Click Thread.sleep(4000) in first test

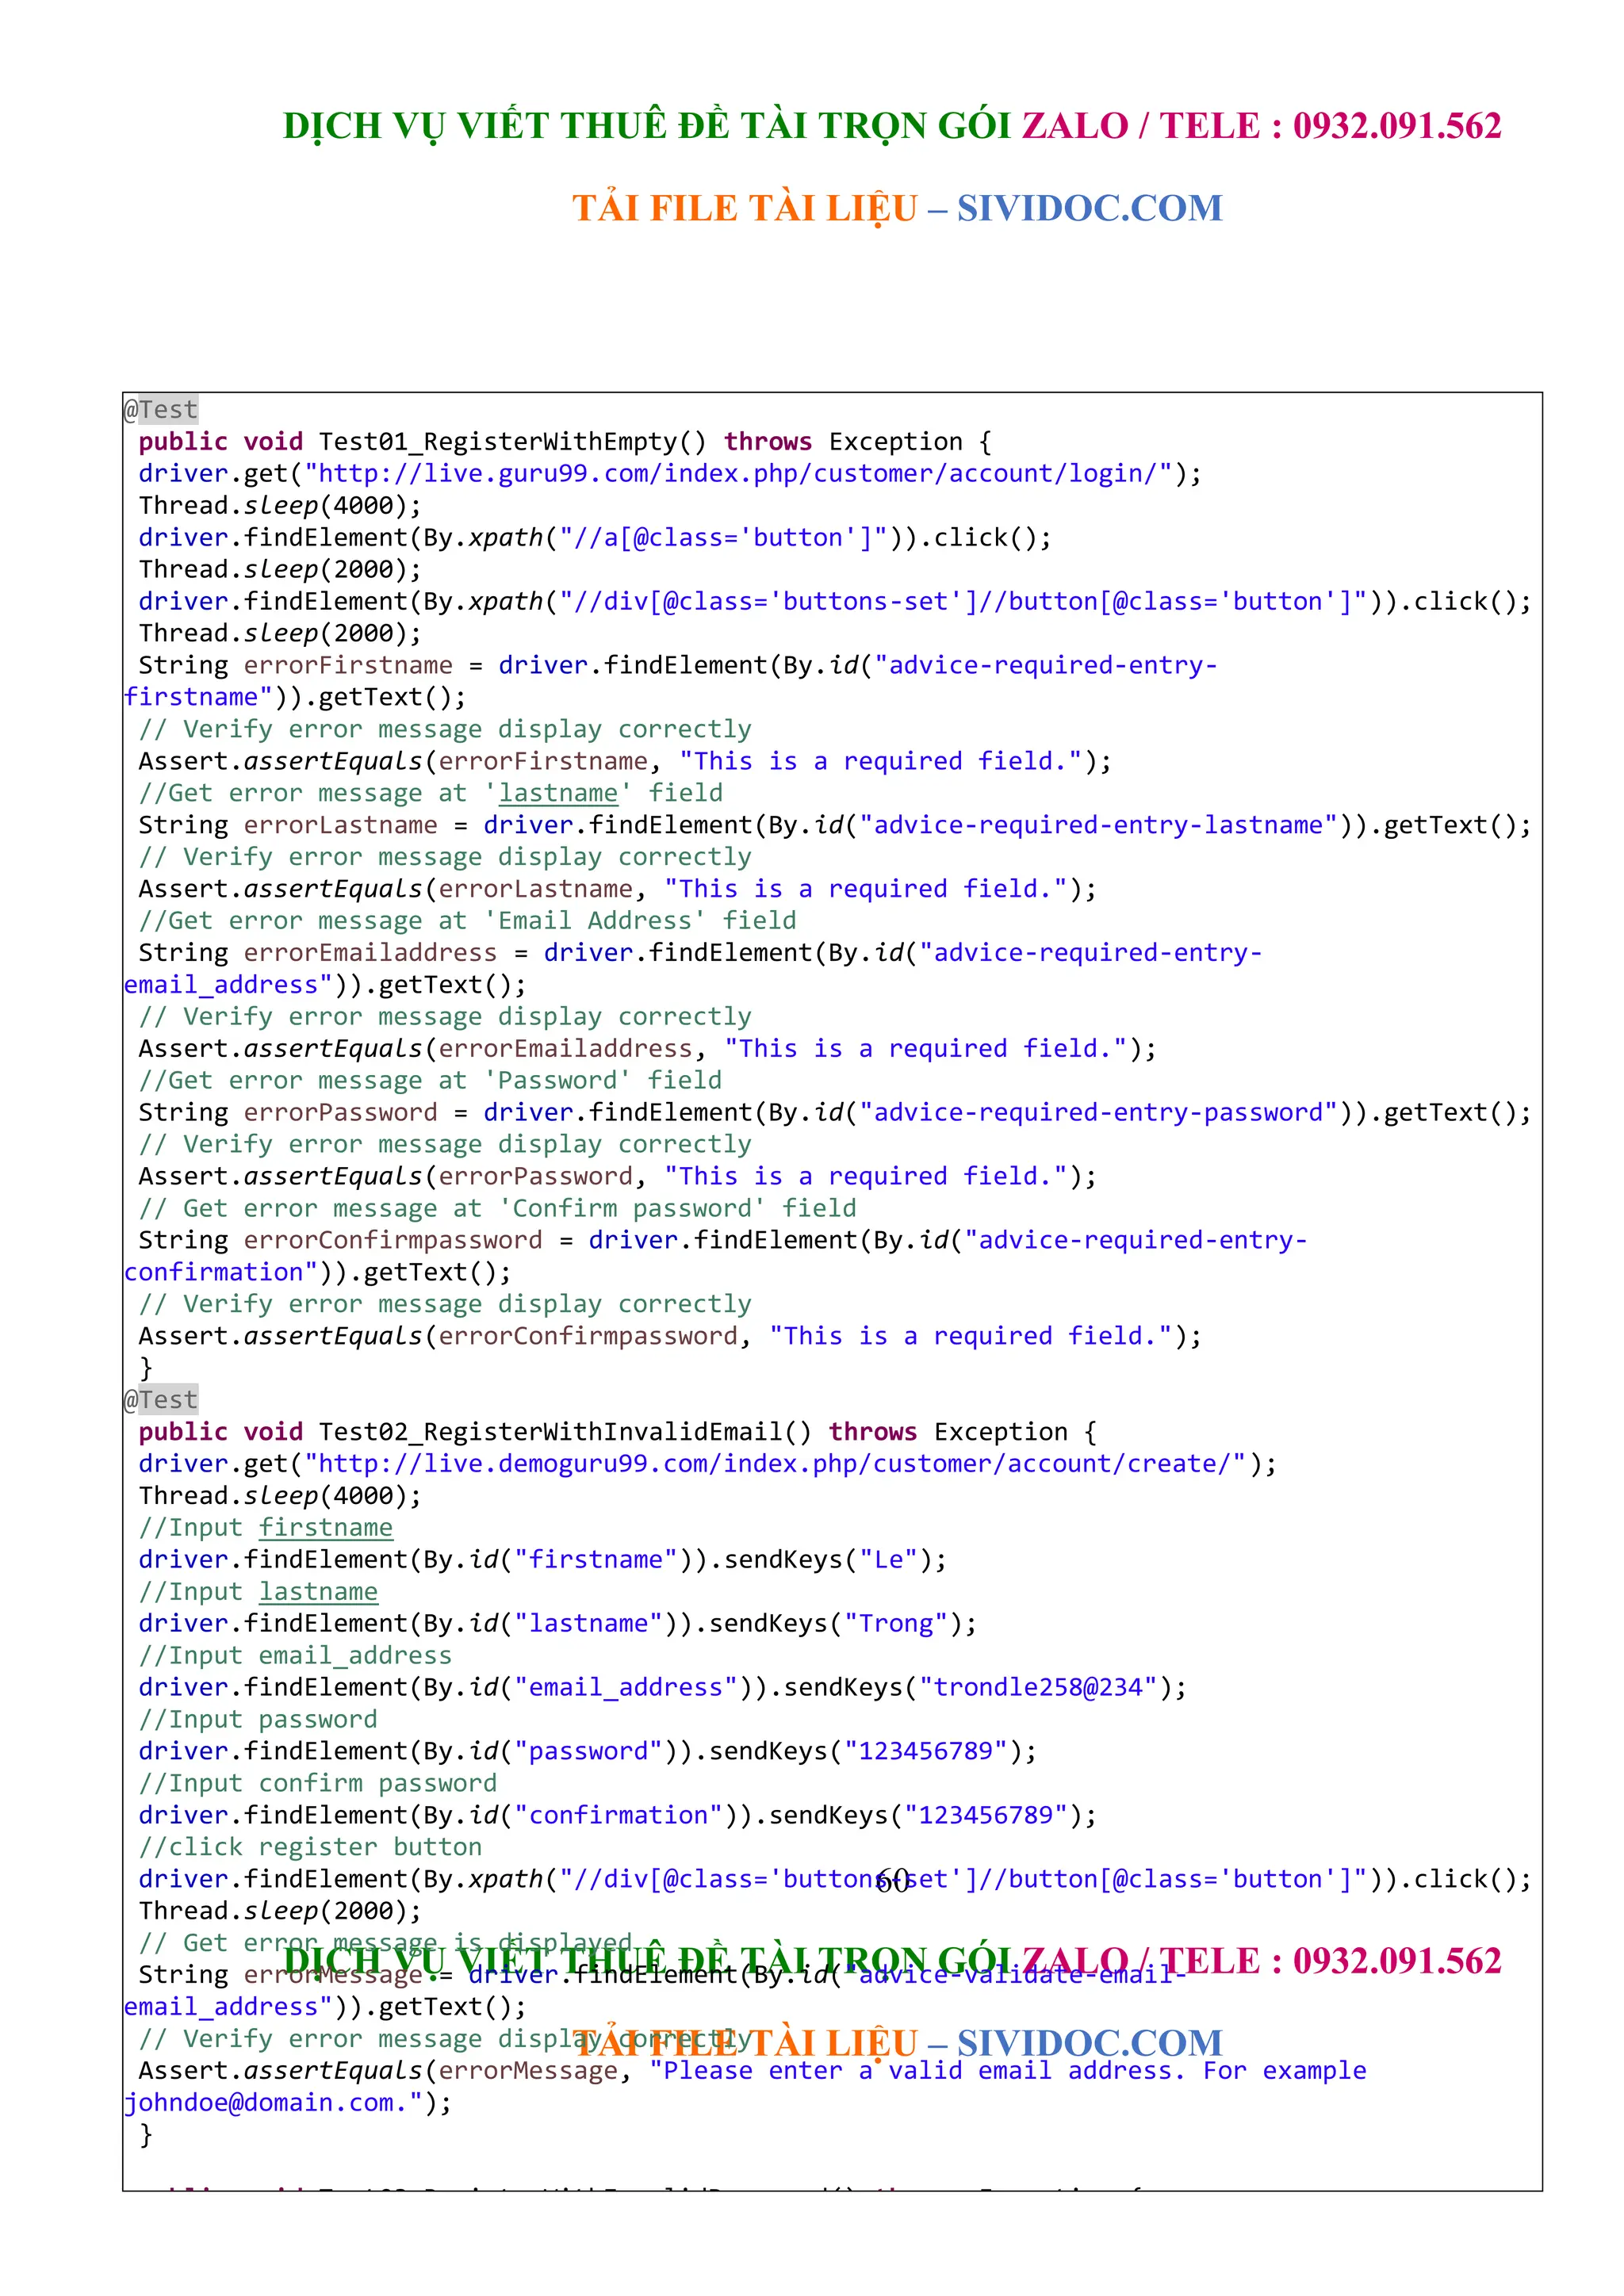point(280,505)
